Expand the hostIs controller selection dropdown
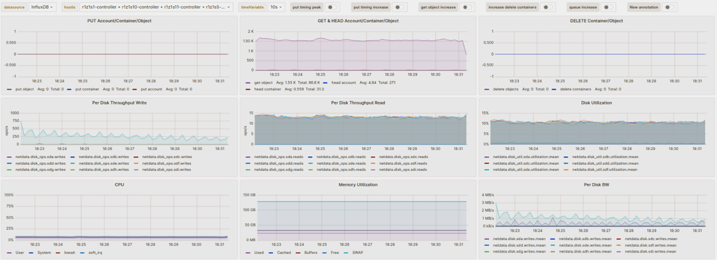 [x=156, y=7]
